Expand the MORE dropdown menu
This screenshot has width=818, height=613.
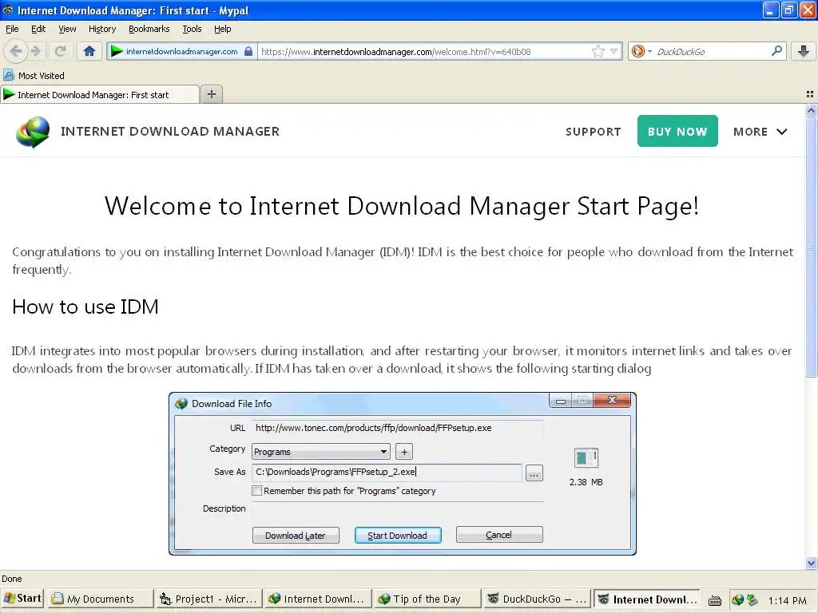760,132
